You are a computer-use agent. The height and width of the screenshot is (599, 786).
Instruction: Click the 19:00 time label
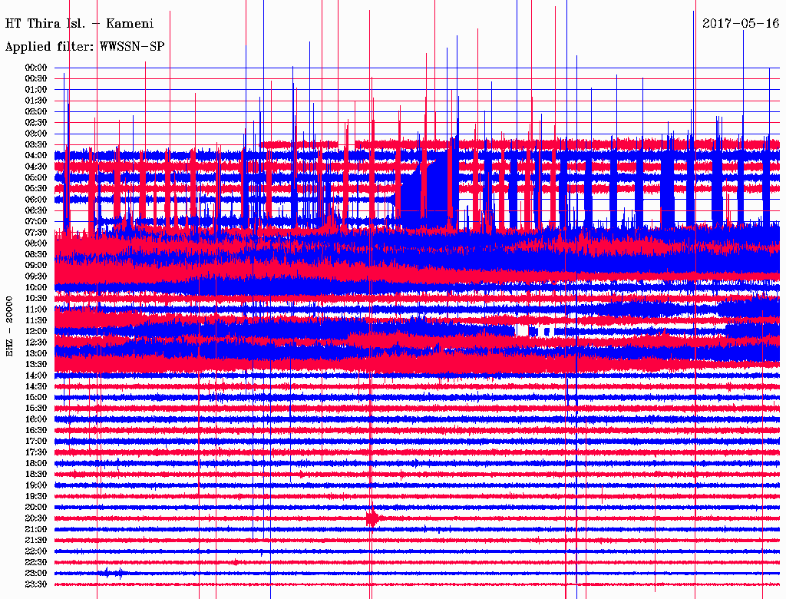[x=36, y=485]
